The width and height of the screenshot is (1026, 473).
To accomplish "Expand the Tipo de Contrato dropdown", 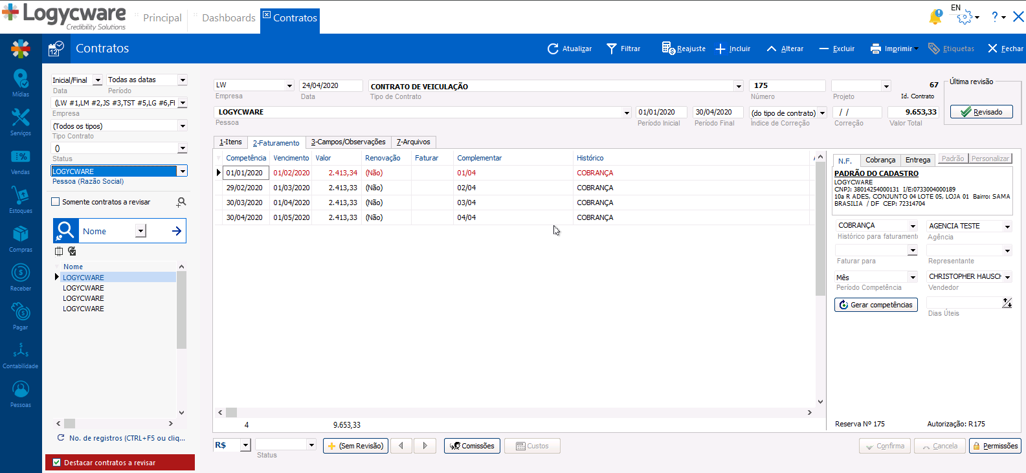I will pyautogui.click(x=738, y=86).
